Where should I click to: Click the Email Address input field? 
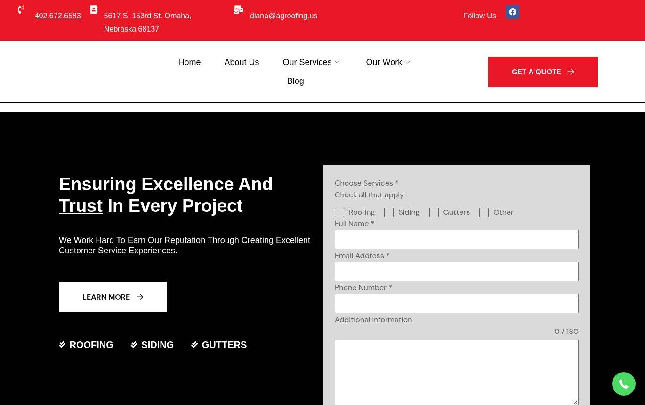pos(457,271)
